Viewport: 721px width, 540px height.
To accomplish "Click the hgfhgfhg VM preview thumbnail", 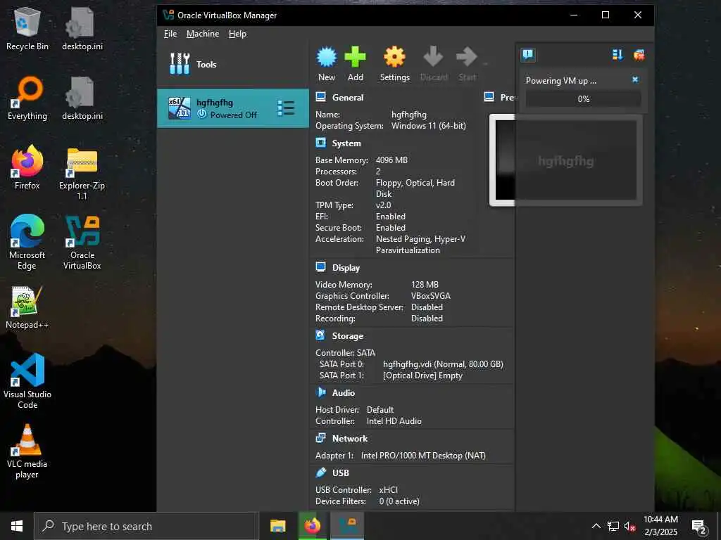I will pos(565,160).
